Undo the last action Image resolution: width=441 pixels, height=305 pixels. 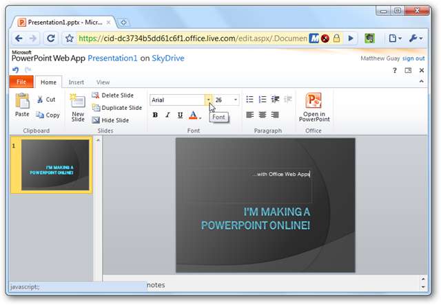pyautogui.click(x=16, y=70)
